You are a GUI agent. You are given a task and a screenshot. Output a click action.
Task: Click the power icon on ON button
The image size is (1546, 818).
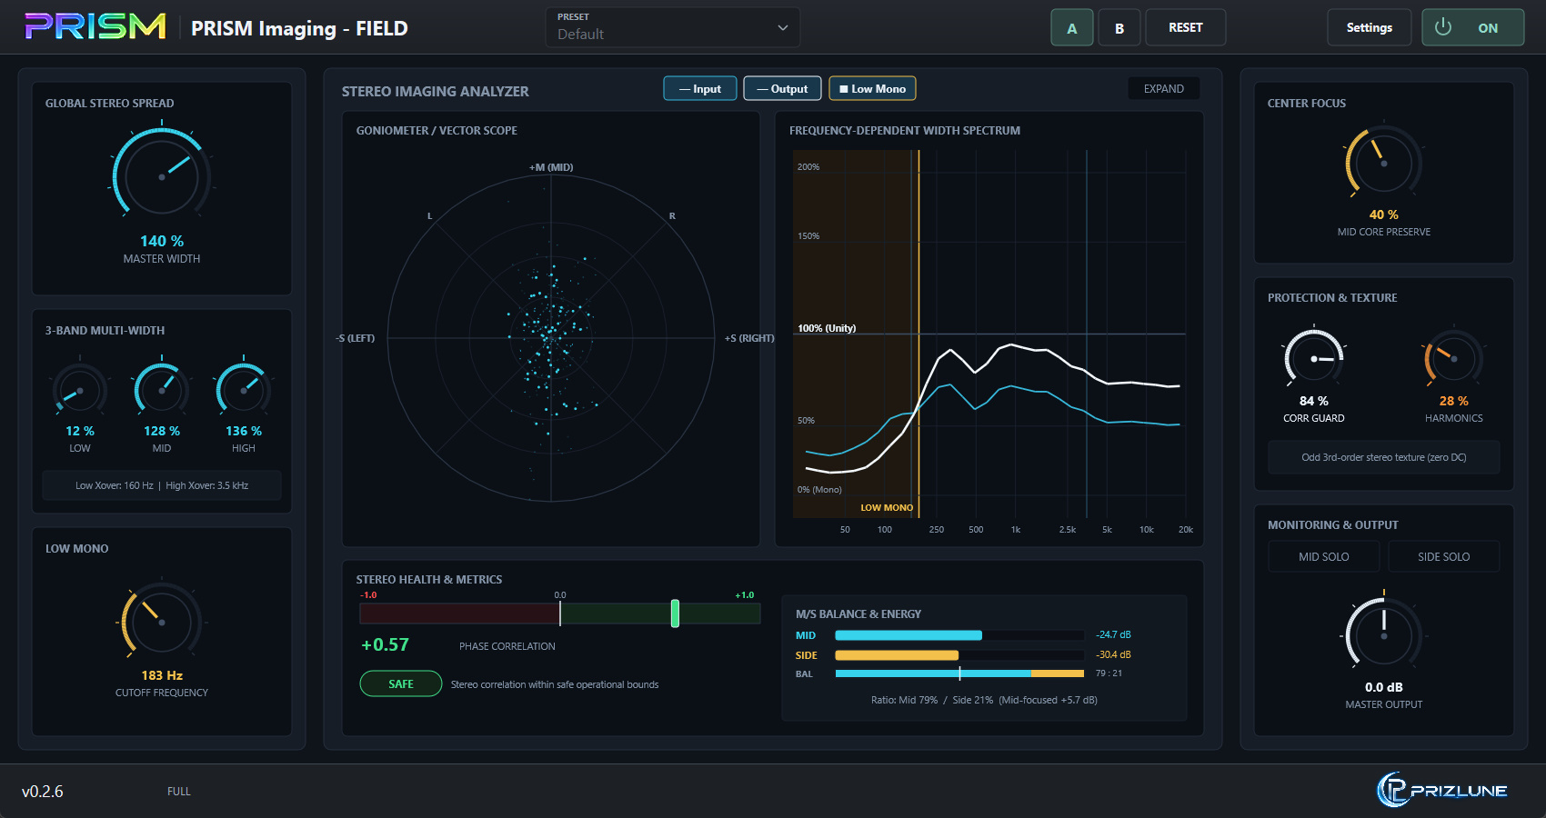(x=1443, y=27)
